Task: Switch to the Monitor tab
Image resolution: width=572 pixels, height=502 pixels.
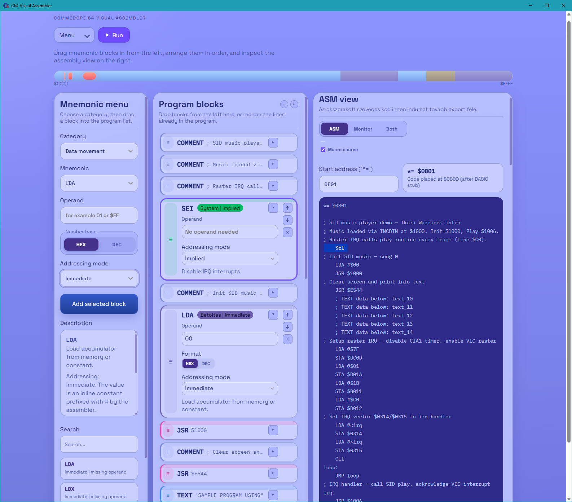Action: point(363,129)
